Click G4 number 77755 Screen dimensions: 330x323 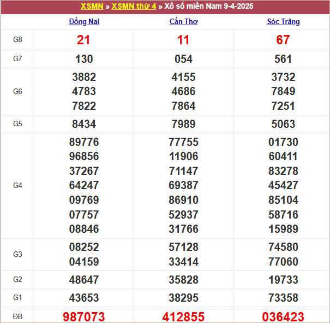coord(183,142)
